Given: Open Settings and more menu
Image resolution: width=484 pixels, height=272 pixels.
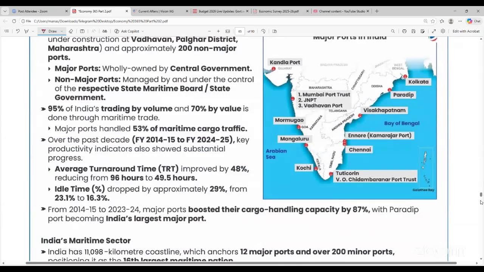Looking at the screenshot, I should point(460,21).
